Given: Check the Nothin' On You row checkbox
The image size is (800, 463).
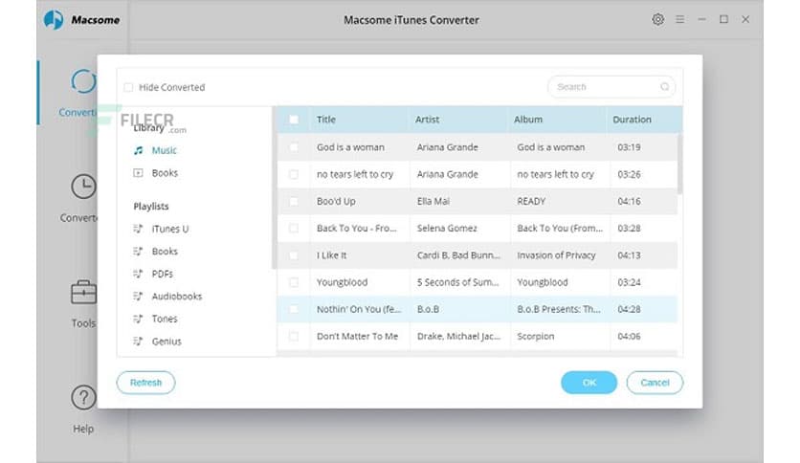Looking at the screenshot, I should pyautogui.click(x=294, y=309).
